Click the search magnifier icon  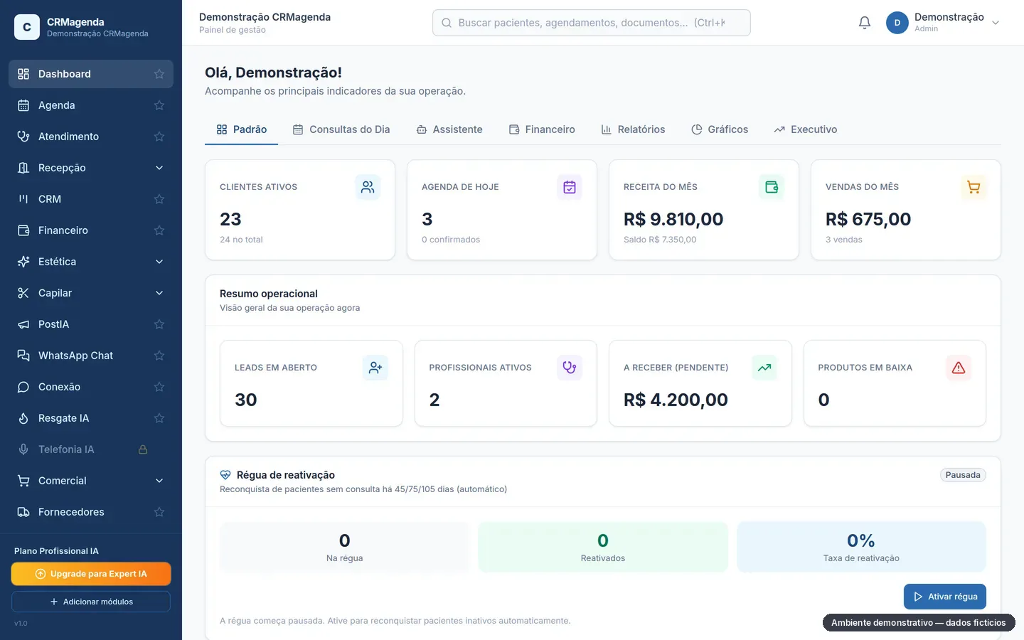[447, 23]
